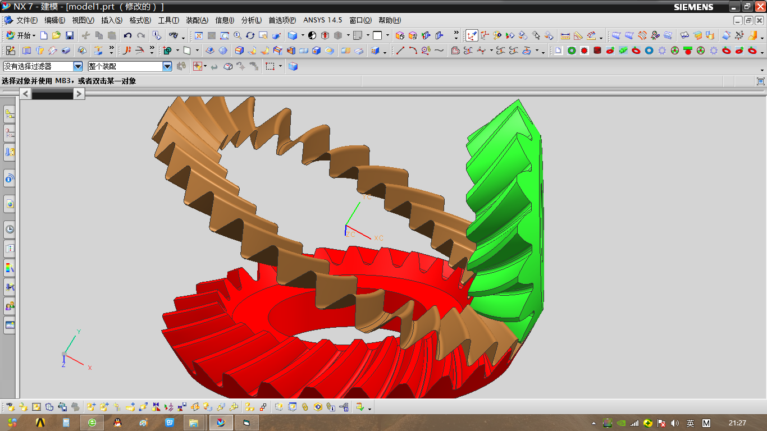Click the red cylinder gear icon
The image size is (767, 431).
[x=597, y=51]
